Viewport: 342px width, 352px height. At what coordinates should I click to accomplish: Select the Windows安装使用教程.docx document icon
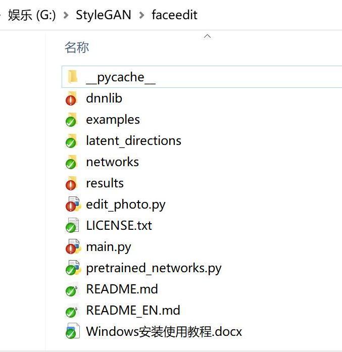pos(73,331)
